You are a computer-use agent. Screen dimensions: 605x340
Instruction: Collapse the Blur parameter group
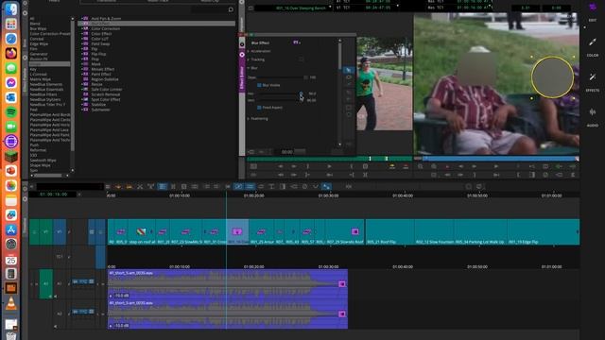[x=249, y=68]
